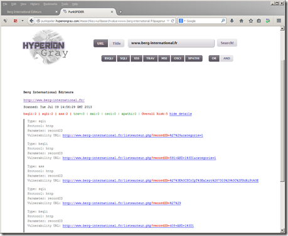288x236 pixels.
Task: Close the Berg International Éditeurs tab
Action: point(56,12)
